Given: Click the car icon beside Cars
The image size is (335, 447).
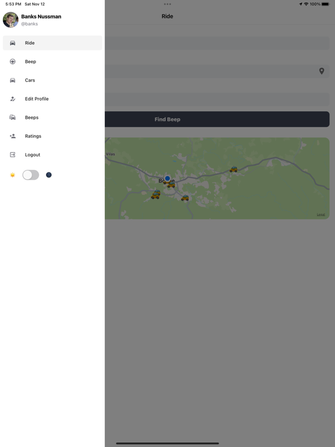Looking at the screenshot, I should coord(13,80).
